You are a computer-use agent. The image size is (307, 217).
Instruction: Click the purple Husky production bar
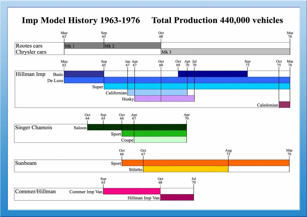[x=165, y=98]
